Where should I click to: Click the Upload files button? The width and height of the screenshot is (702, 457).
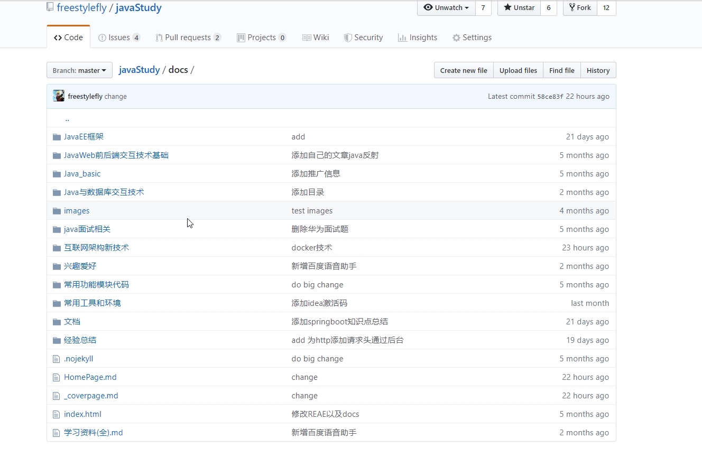pyautogui.click(x=518, y=70)
